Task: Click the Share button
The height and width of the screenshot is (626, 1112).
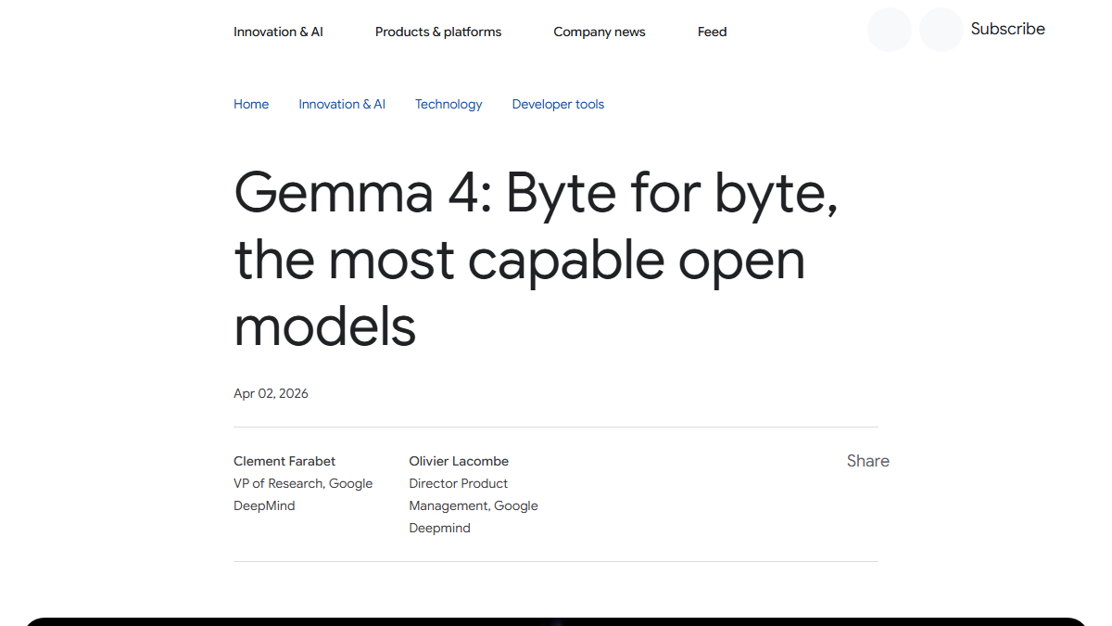Action: pyautogui.click(x=867, y=461)
